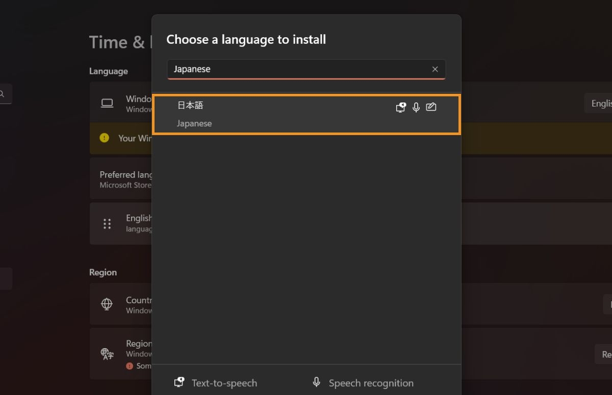Image resolution: width=612 pixels, height=395 pixels.
Task: Click the drag handle beside English language
Action: [x=107, y=223]
